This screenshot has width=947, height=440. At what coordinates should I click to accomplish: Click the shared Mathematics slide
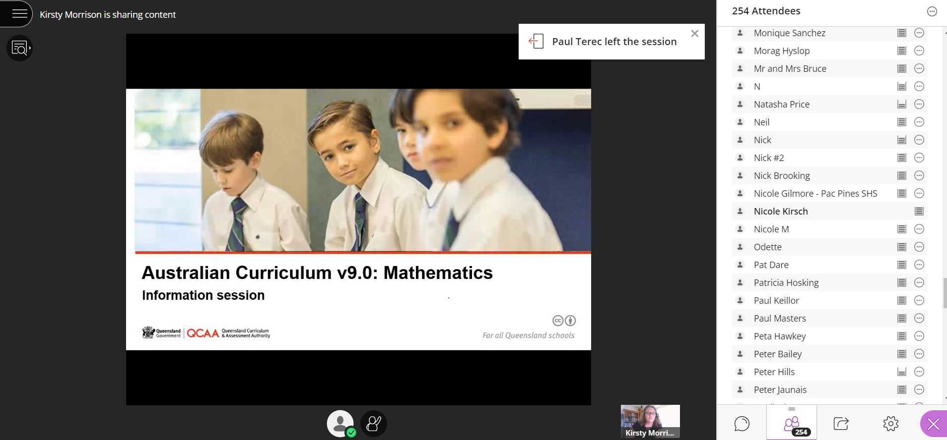click(x=358, y=220)
